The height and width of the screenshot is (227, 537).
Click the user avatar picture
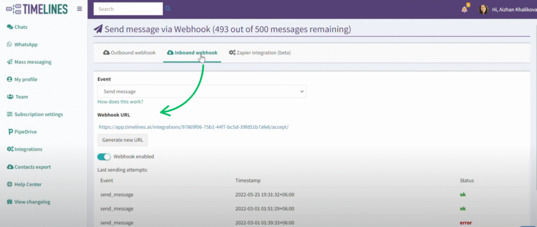[483, 9]
